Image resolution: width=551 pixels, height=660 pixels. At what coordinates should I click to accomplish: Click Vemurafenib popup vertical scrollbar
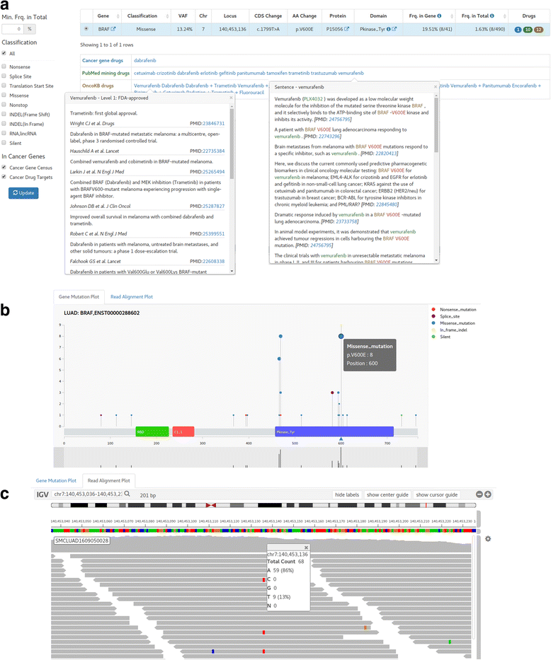232,143
